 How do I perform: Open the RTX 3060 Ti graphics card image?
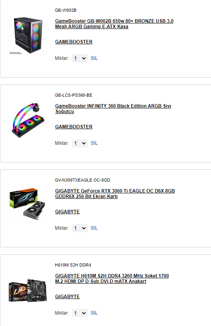(27, 204)
